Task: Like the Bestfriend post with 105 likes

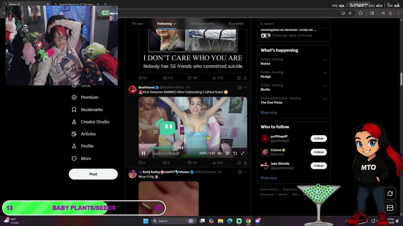Action: [192, 163]
